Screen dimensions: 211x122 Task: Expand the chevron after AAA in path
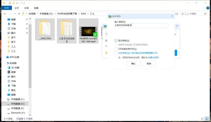click(88, 14)
